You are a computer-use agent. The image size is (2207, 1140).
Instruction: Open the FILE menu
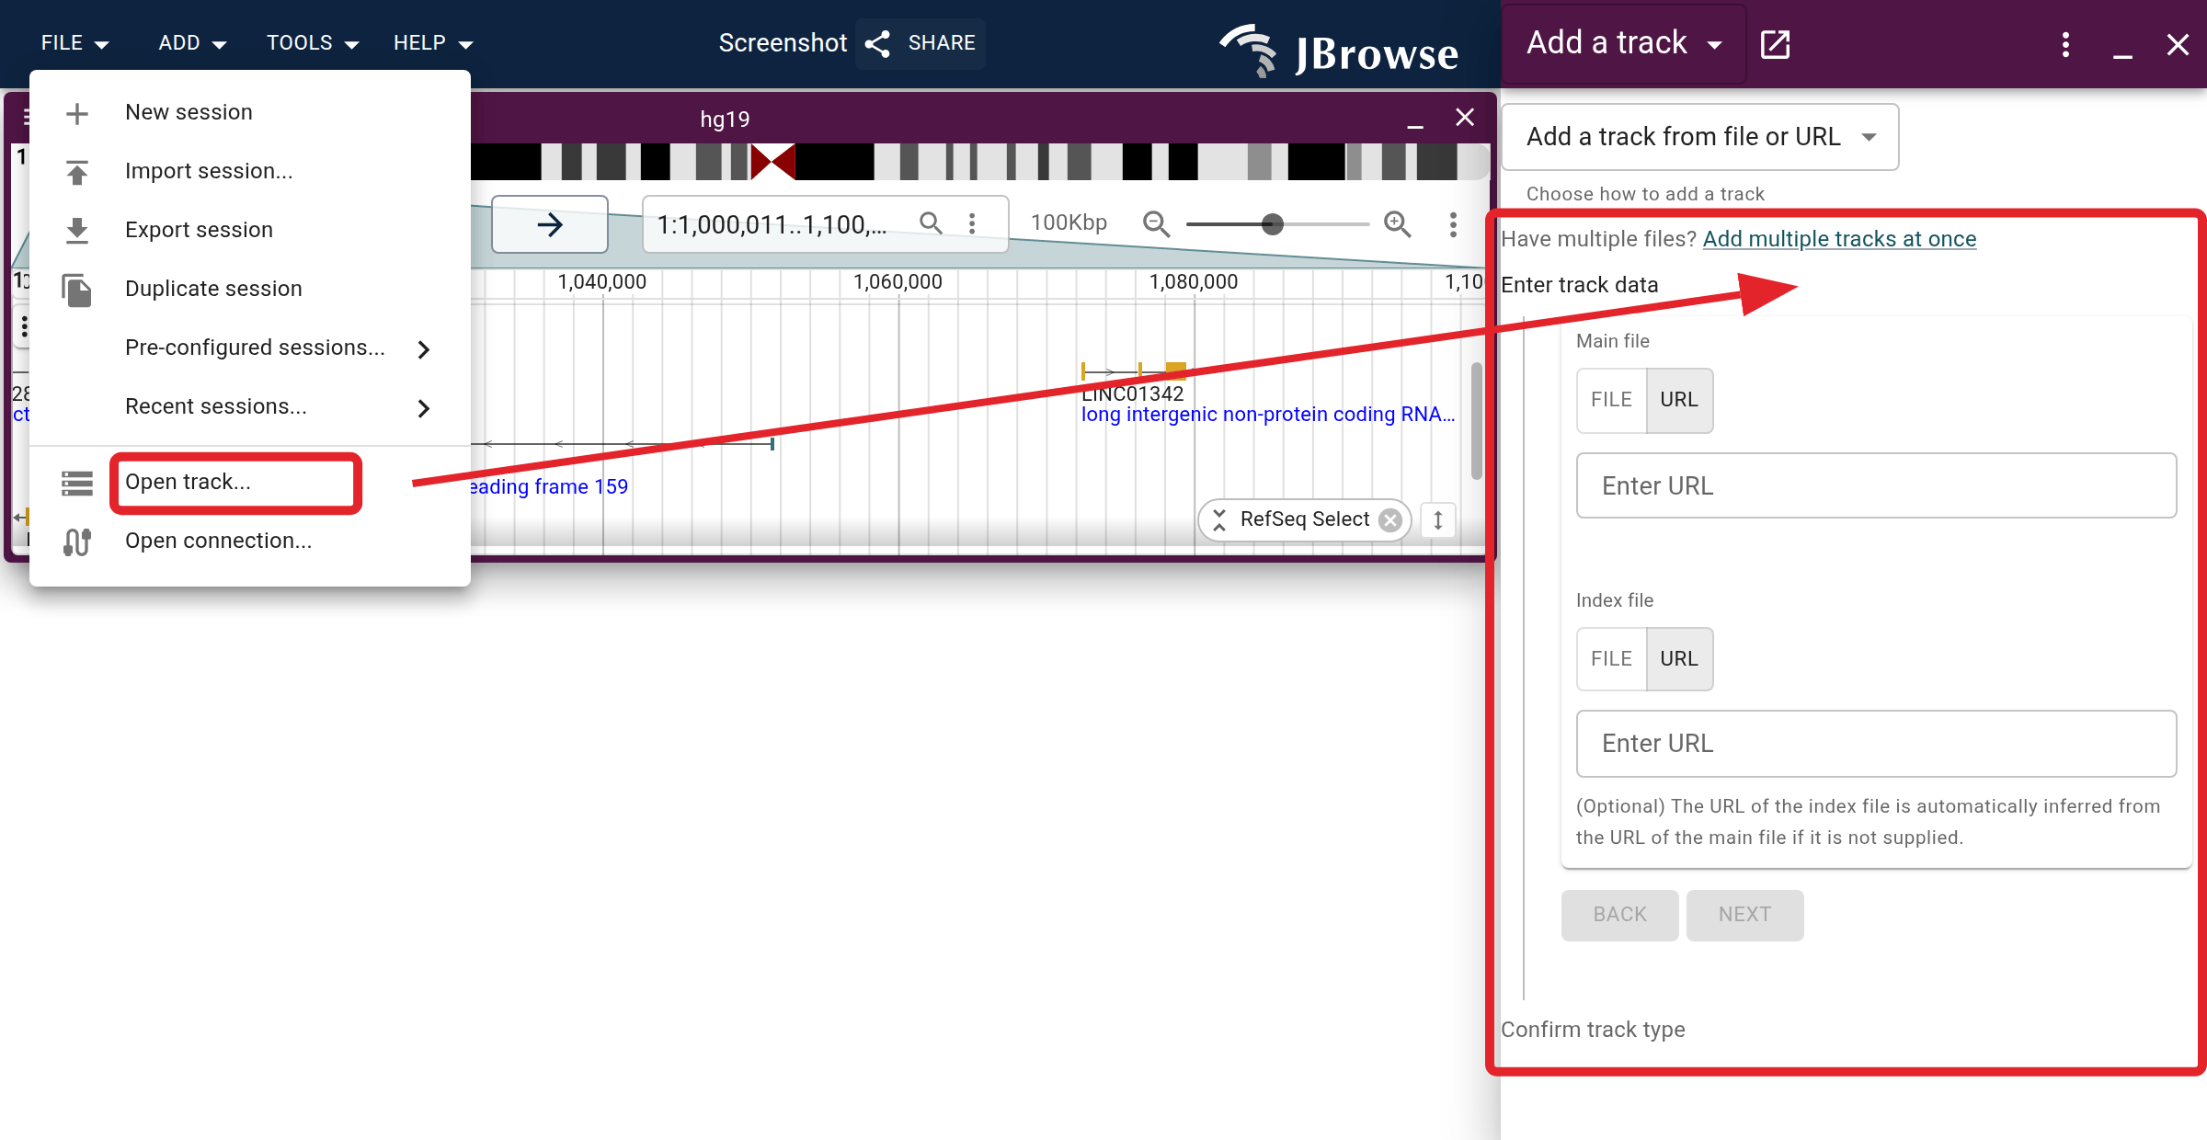pos(74,43)
